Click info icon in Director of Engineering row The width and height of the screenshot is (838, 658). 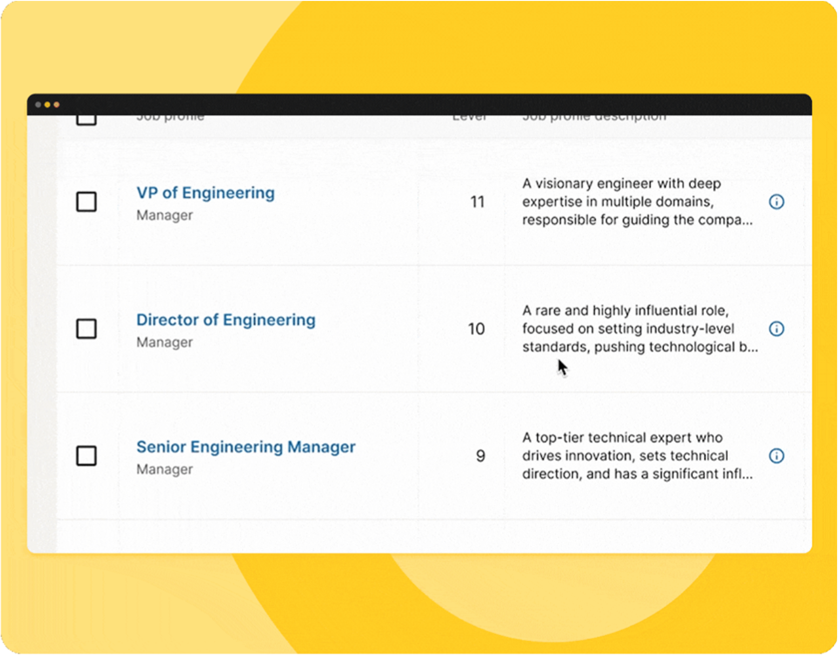coord(776,329)
